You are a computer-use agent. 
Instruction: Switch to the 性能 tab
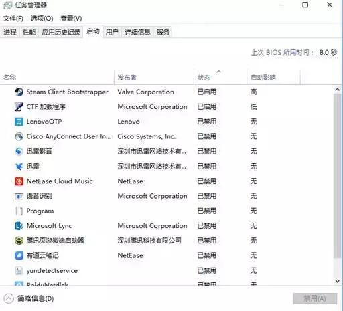[x=29, y=32]
